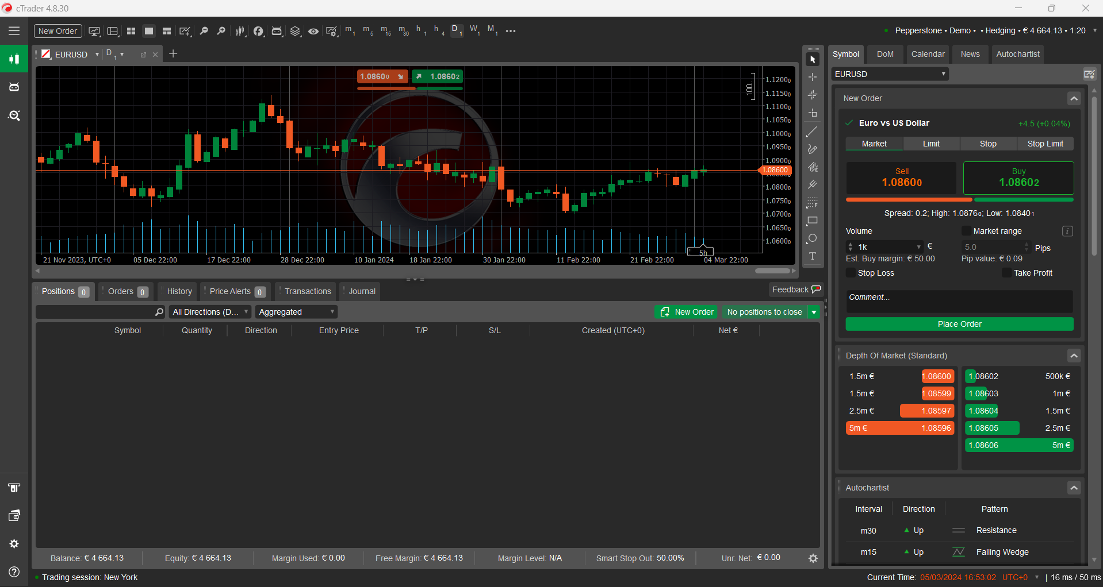Tick the Market range checkbox

coord(966,231)
